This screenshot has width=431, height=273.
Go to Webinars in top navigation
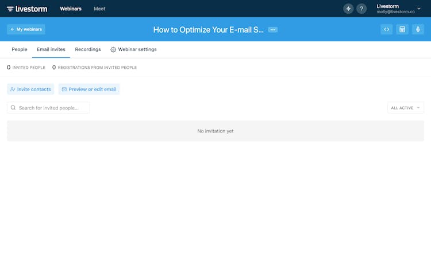[x=70, y=9]
